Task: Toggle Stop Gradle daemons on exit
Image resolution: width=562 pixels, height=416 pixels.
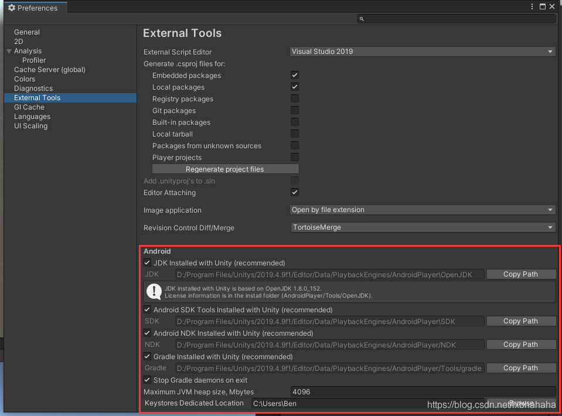Action: coord(147,380)
